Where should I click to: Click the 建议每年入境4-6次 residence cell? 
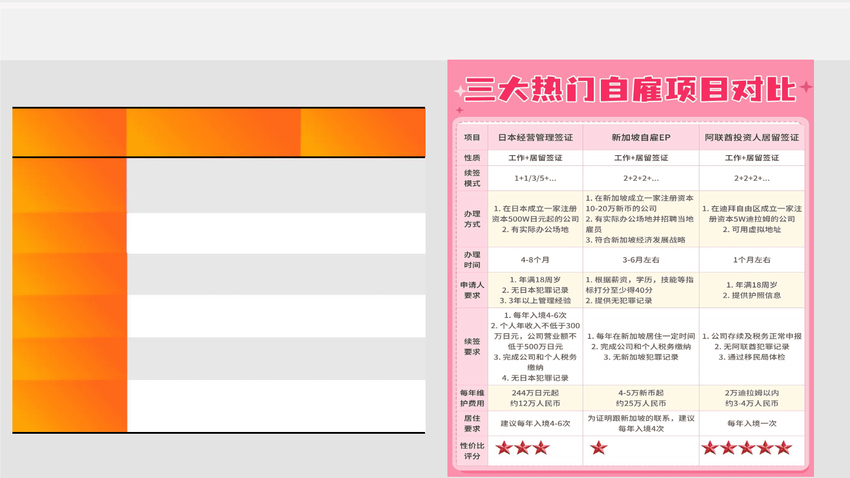click(535, 423)
